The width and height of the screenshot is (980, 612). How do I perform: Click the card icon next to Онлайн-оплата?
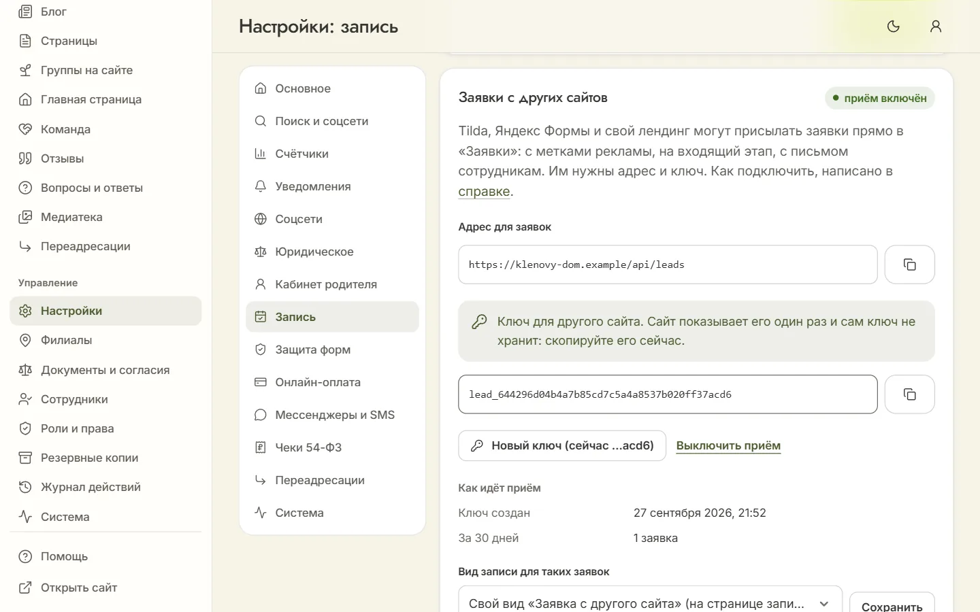[260, 382]
